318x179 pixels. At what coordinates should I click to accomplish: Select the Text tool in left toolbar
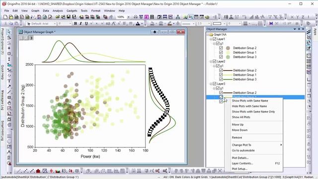(9, 81)
